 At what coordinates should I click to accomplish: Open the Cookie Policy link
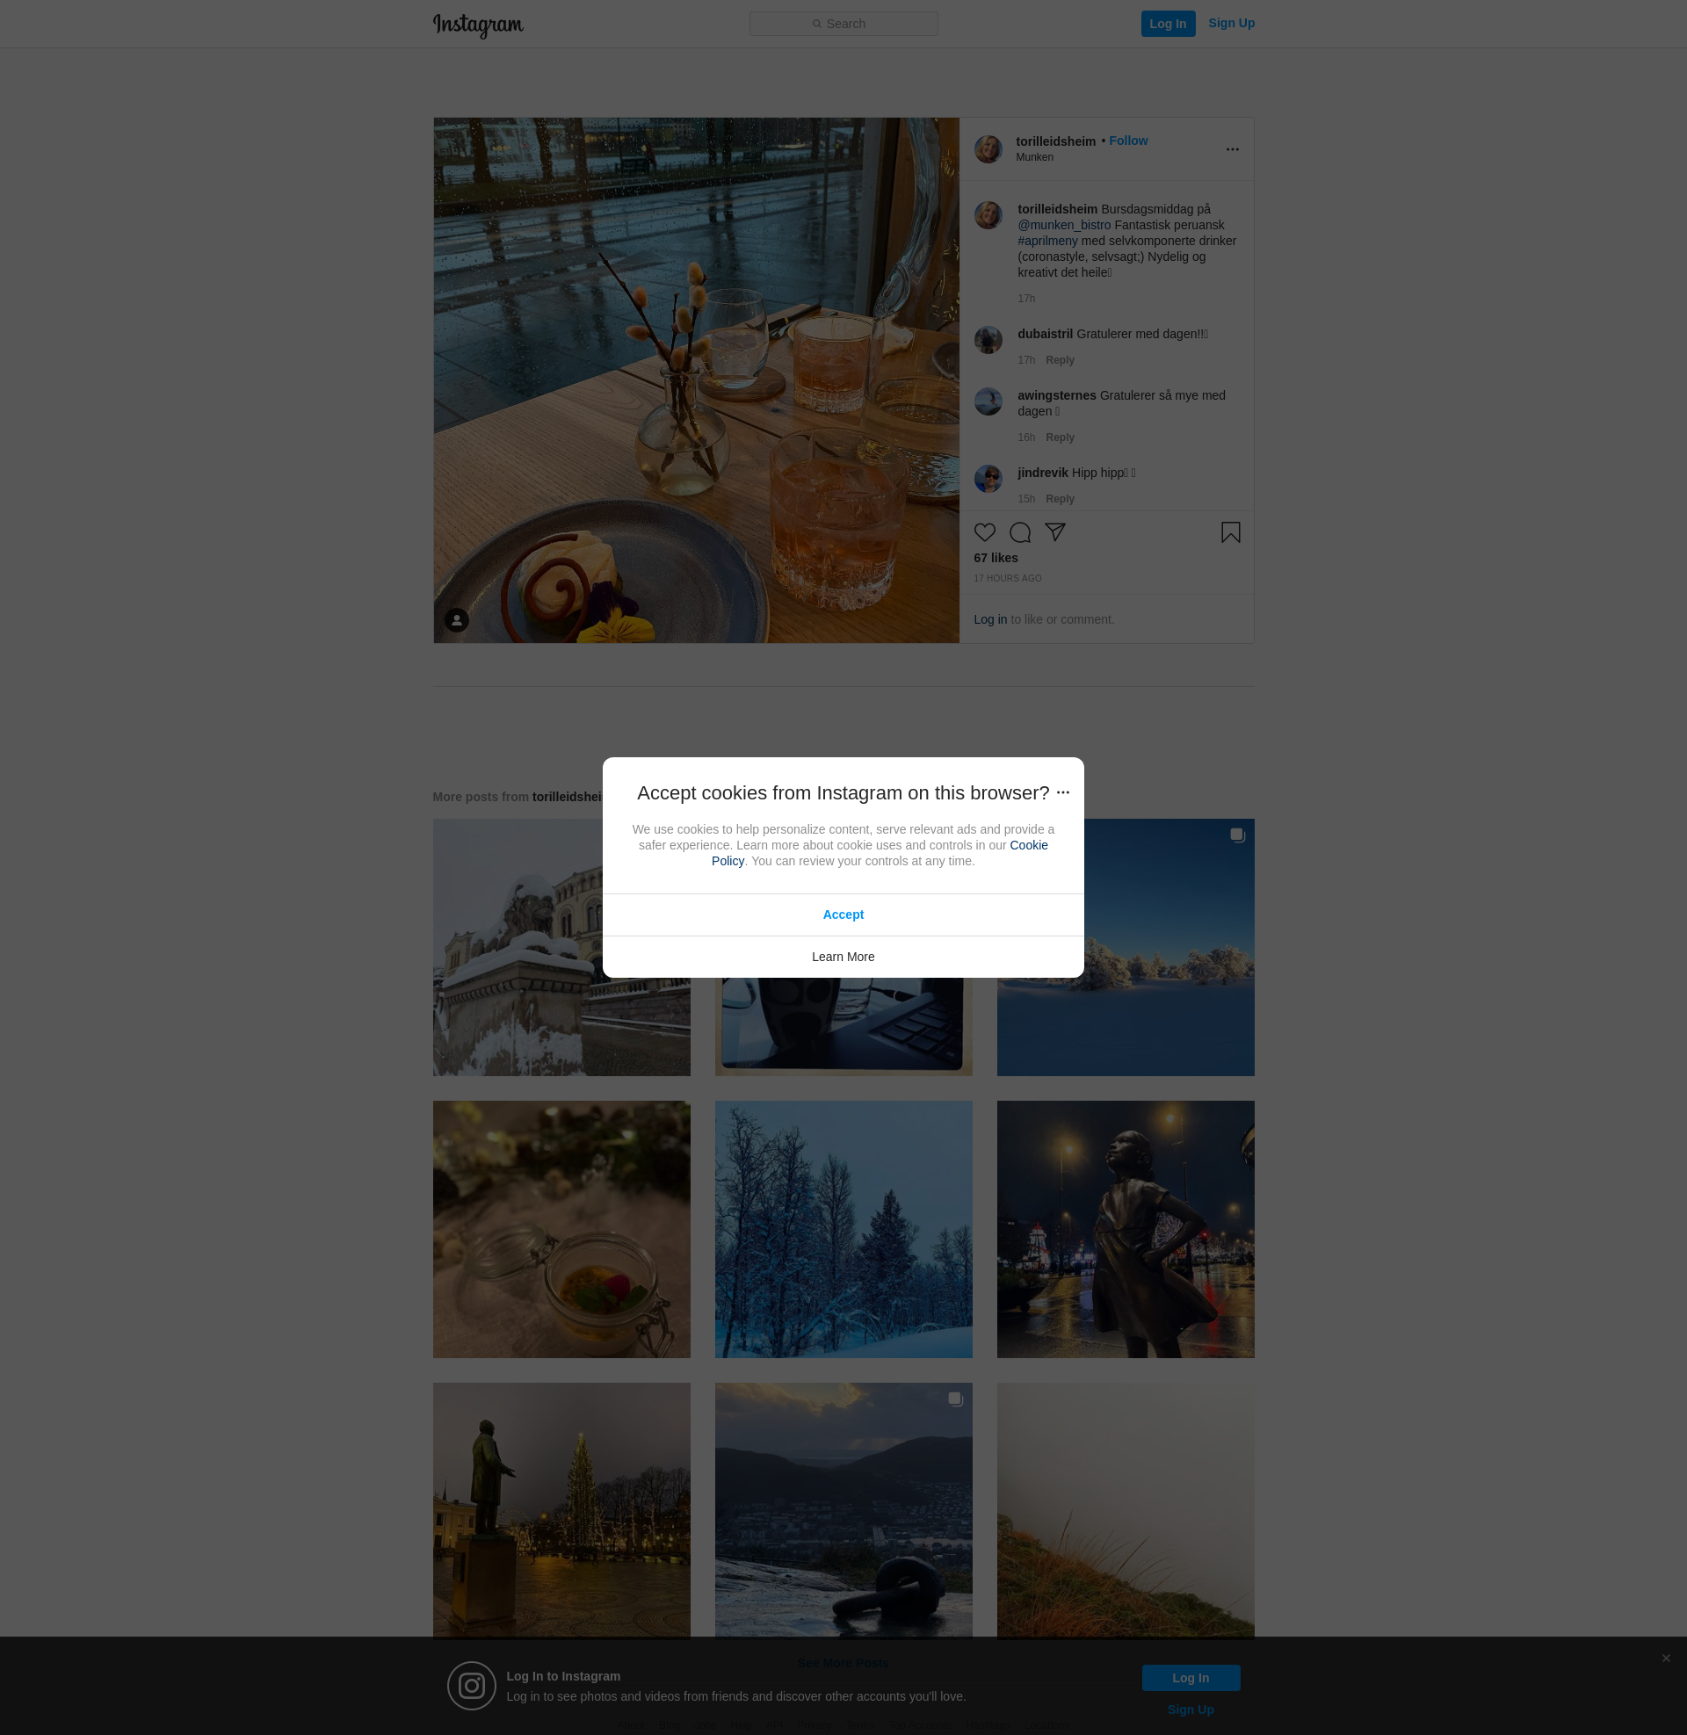click(1028, 845)
